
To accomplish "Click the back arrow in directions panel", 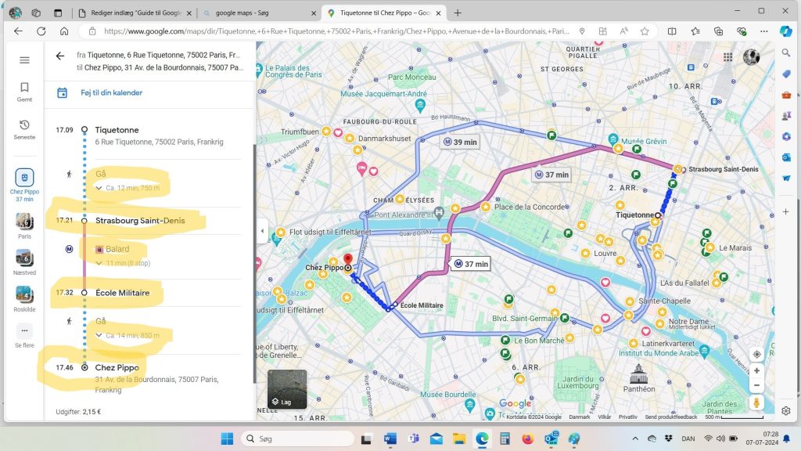I will 60,56.
